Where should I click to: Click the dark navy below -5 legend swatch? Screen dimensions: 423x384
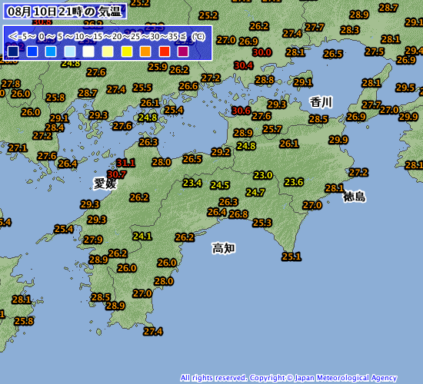[x=13, y=51]
